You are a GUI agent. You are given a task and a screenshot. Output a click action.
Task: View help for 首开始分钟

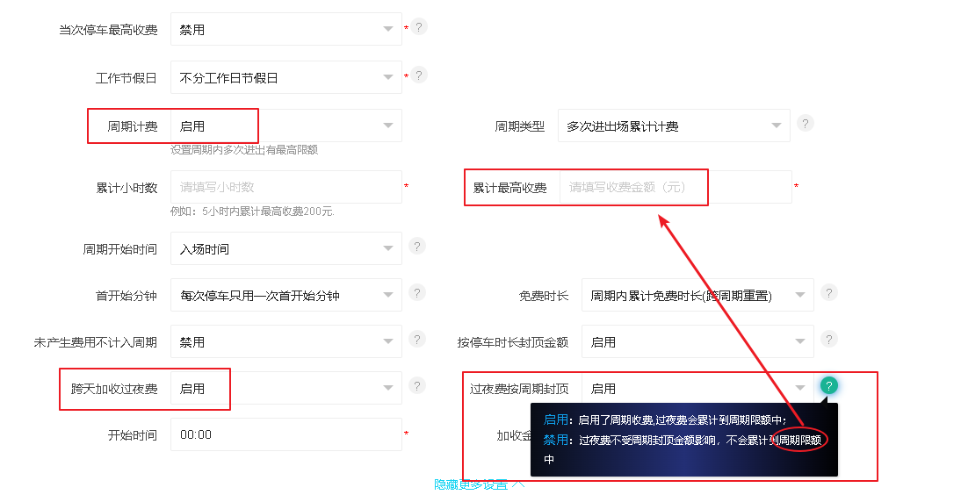click(x=416, y=293)
